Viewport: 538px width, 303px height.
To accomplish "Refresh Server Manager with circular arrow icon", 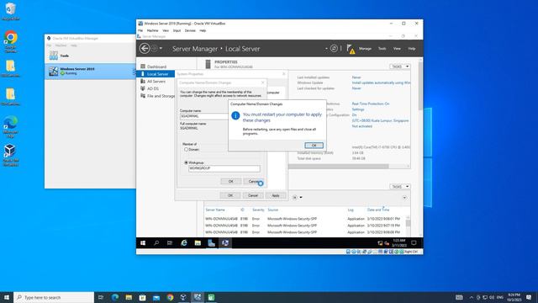I will (334, 49).
